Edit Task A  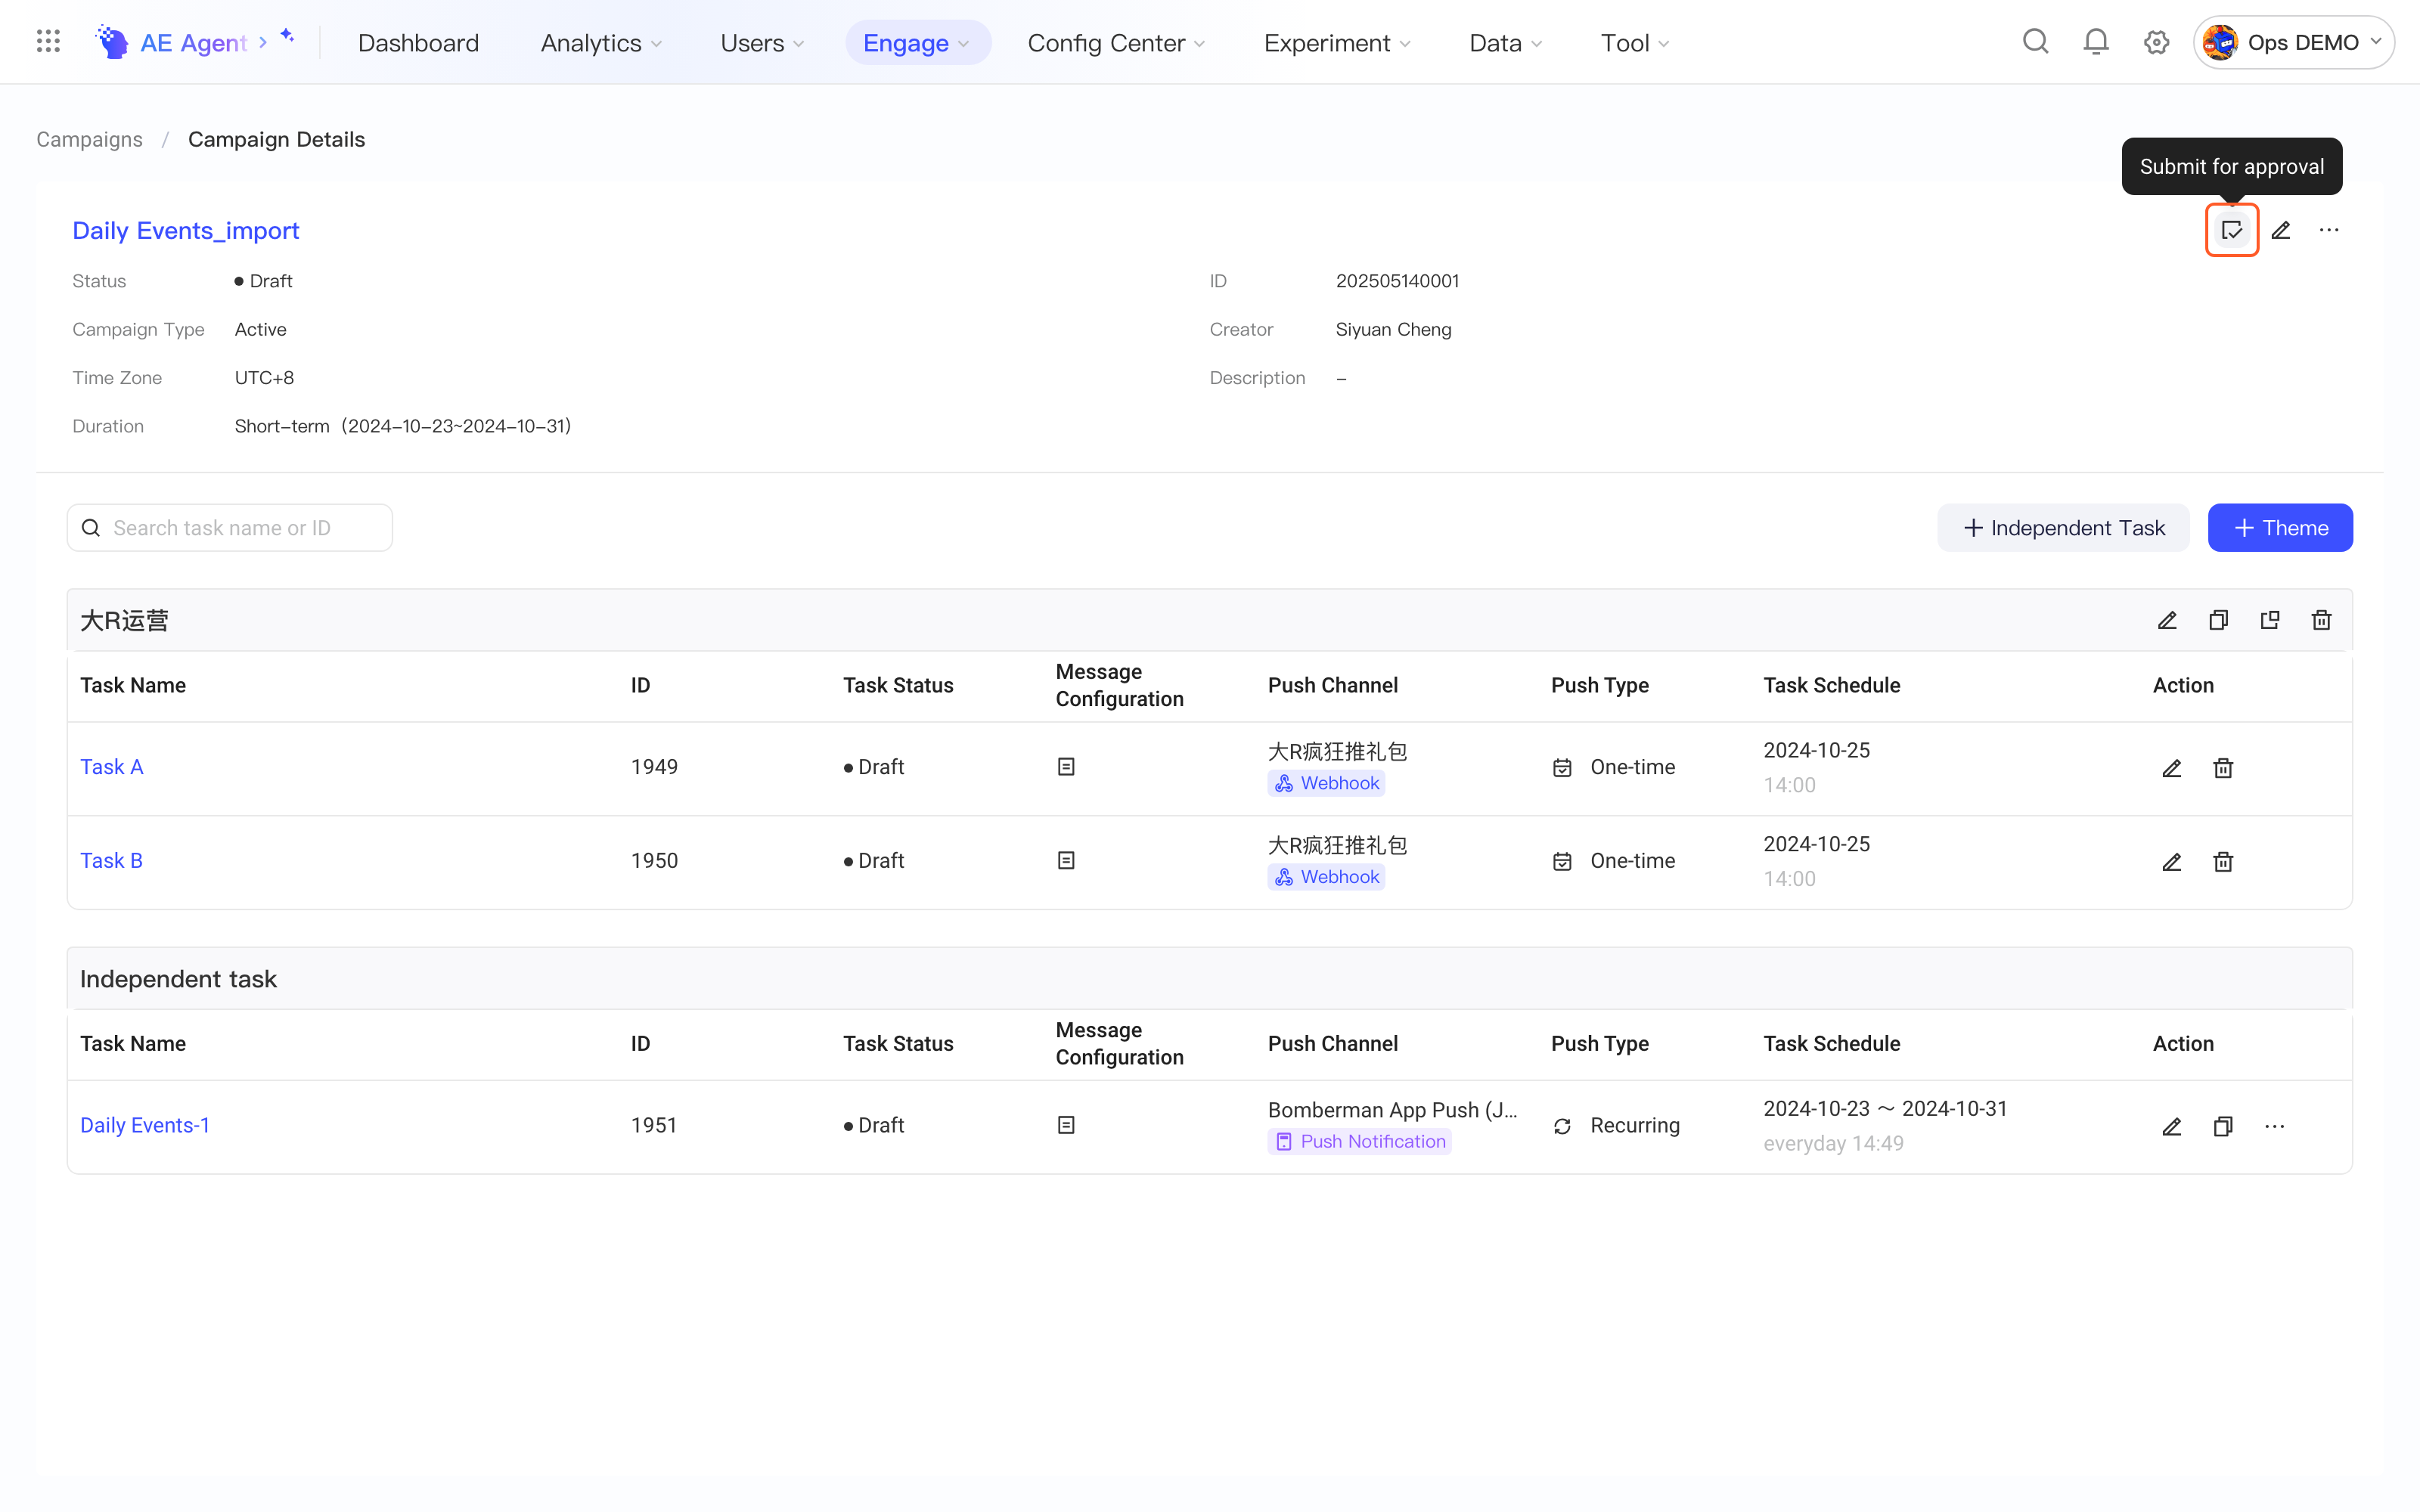pyautogui.click(x=2171, y=768)
